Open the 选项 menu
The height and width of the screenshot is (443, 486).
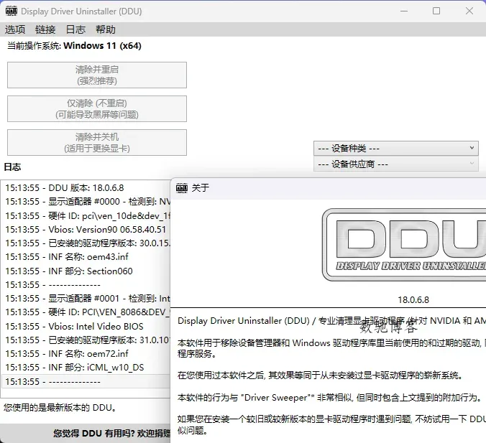15,29
